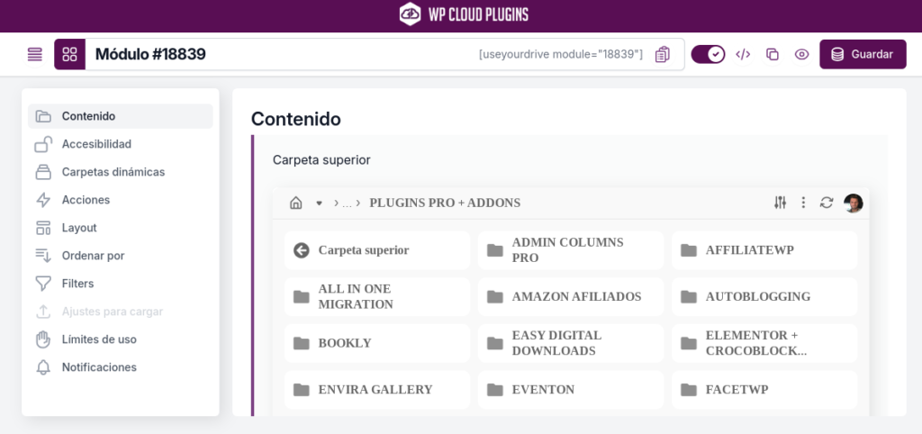Image resolution: width=922 pixels, height=434 pixels.
Task: Copy the shortcode with the clipboard icon
Action: click(662, 55)
